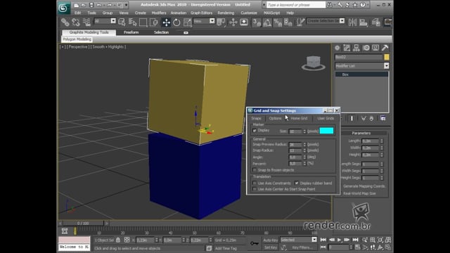Enable Use Axis Constraints checkbox
The image size is (450, 253).
tap(255, 183)
